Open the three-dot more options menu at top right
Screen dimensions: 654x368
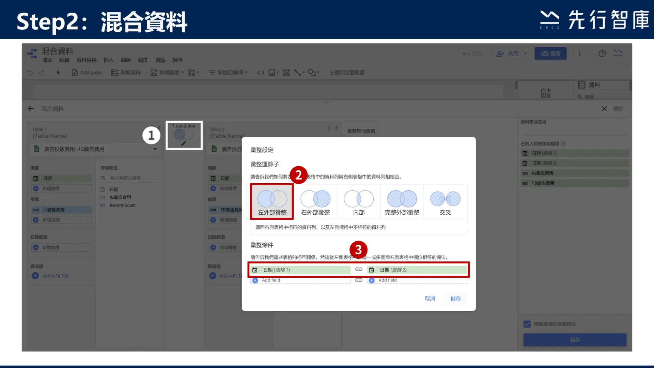(579, 53)
